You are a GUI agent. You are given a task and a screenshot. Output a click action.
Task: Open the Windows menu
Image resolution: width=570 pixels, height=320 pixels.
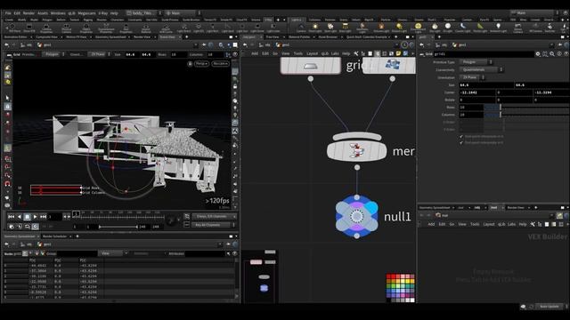pyautogui.click(x=58, y=13)
